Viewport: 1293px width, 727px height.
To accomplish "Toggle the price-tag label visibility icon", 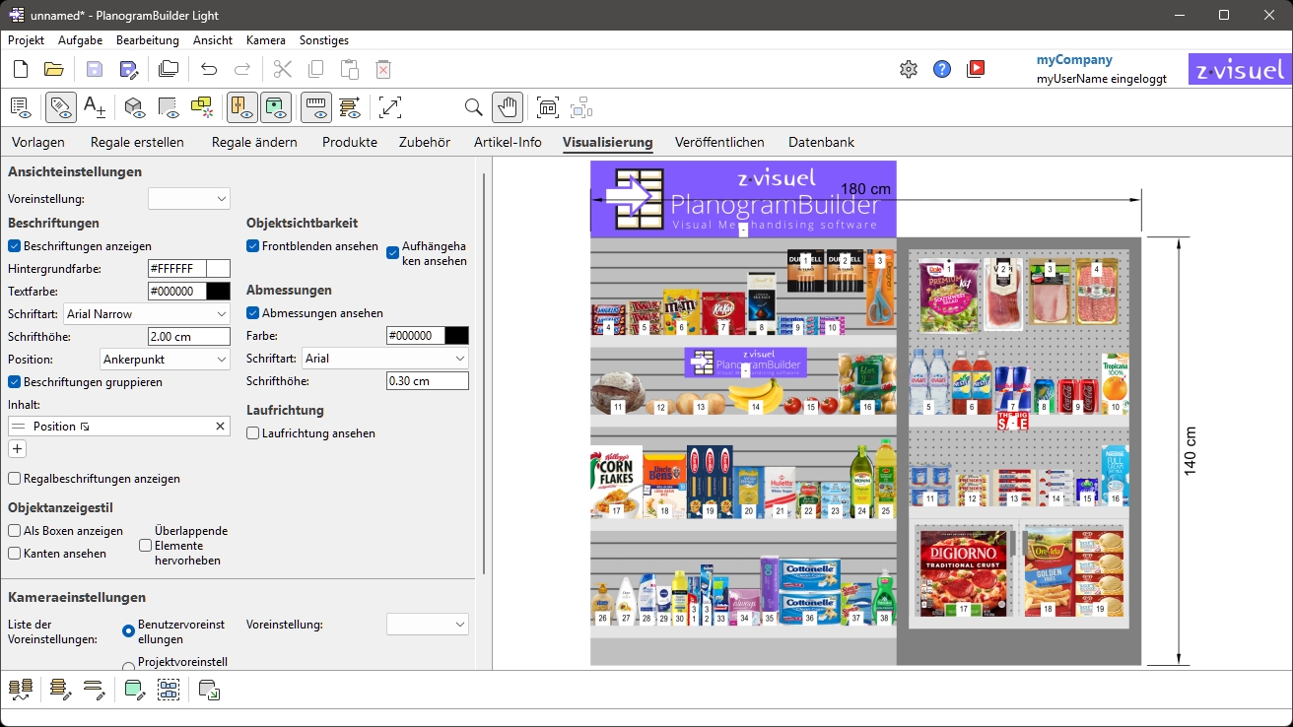I will [x=61, y=107].
